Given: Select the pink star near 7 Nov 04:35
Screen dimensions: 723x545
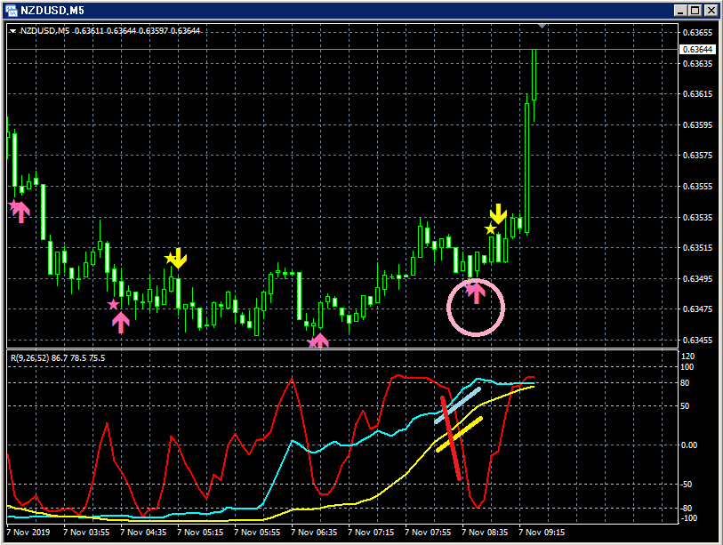Looking at the screenshot, I should (x=114, y=304).
